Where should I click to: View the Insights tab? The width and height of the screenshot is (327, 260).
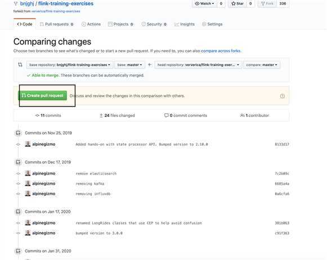(x=185, y=24)
